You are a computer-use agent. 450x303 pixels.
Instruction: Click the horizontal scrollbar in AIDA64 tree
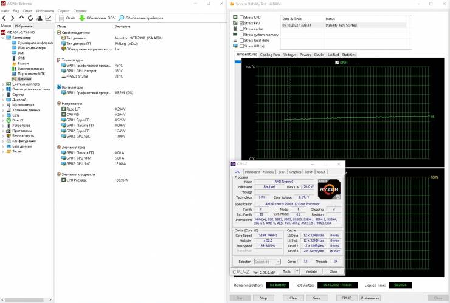click(x=24, y=299)
